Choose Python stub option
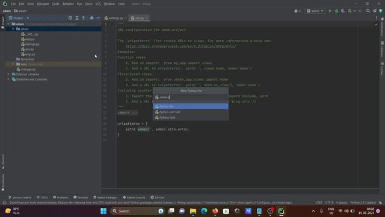 [x=191, y=118]
